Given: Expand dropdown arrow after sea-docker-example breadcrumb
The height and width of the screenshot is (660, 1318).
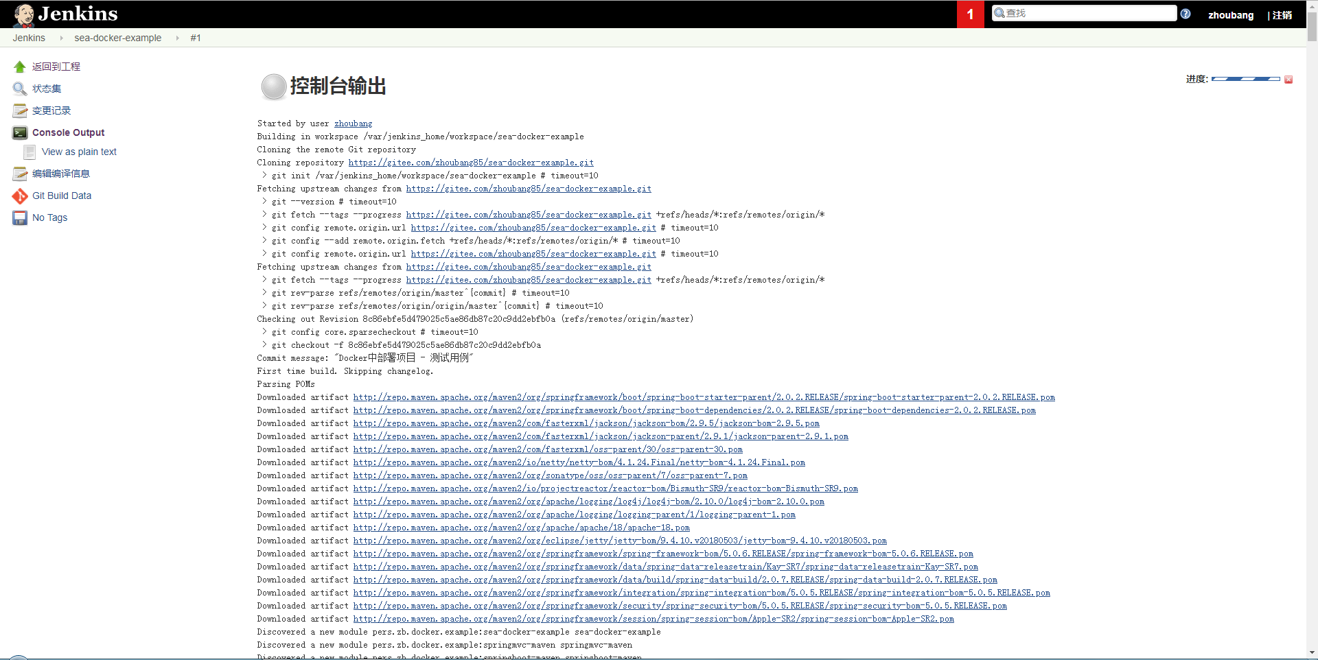Looking at the screenshot, I should 177,38.
